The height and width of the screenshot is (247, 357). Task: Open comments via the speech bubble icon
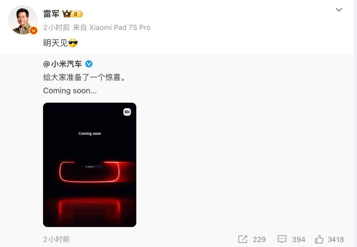(282, 239)
